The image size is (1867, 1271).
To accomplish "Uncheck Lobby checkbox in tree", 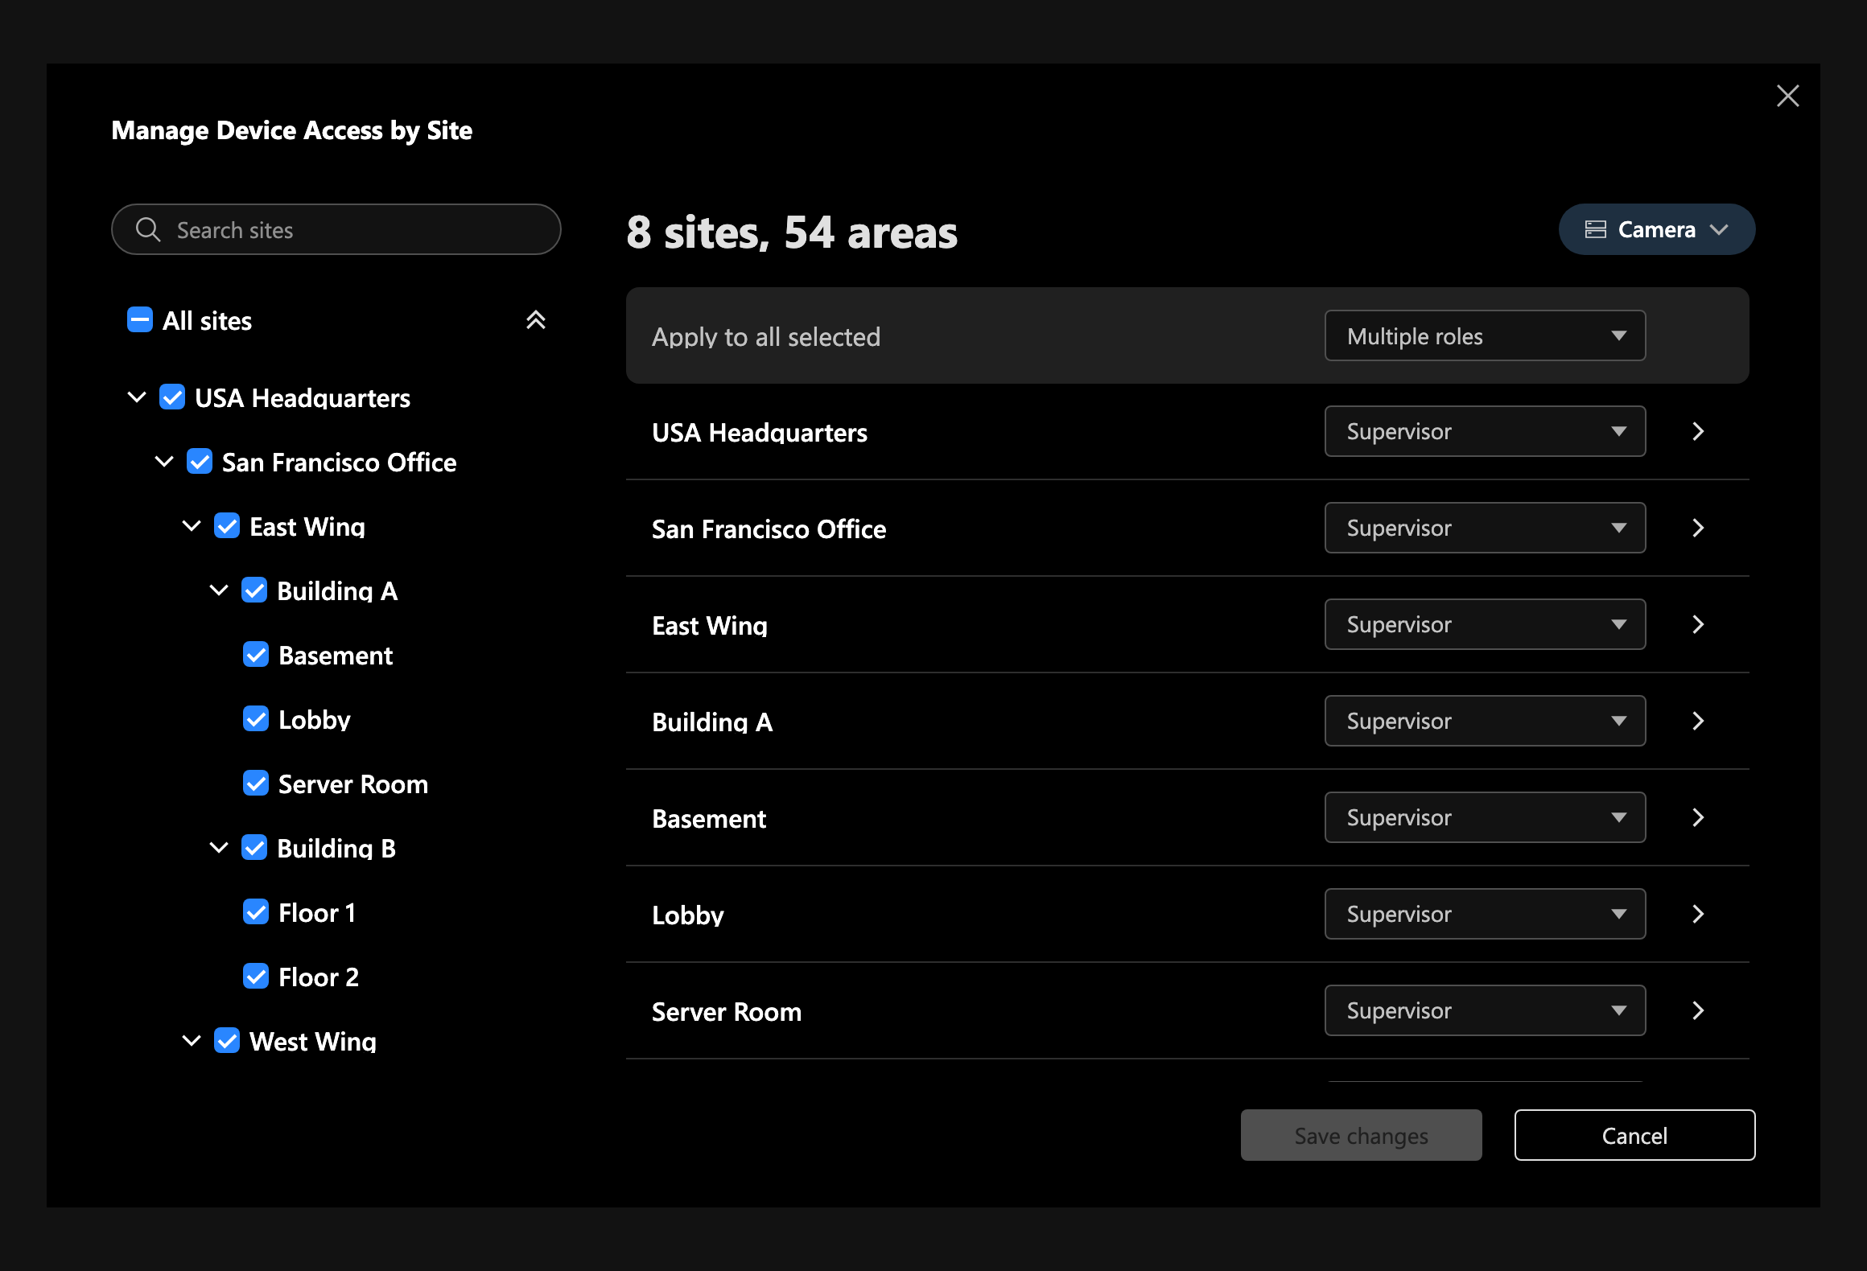I will click(x=256, y=719).
